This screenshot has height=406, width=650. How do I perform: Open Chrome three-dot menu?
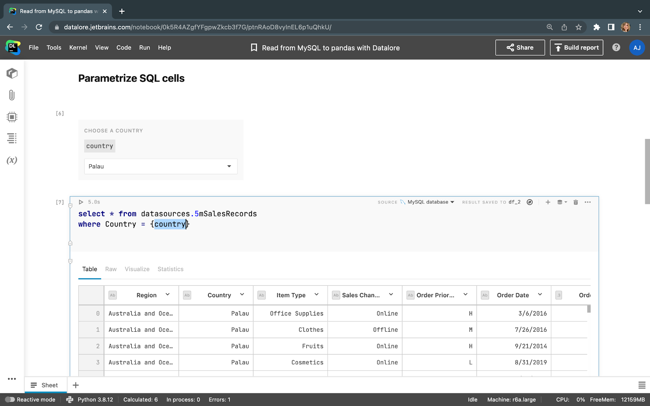point(640,27)
